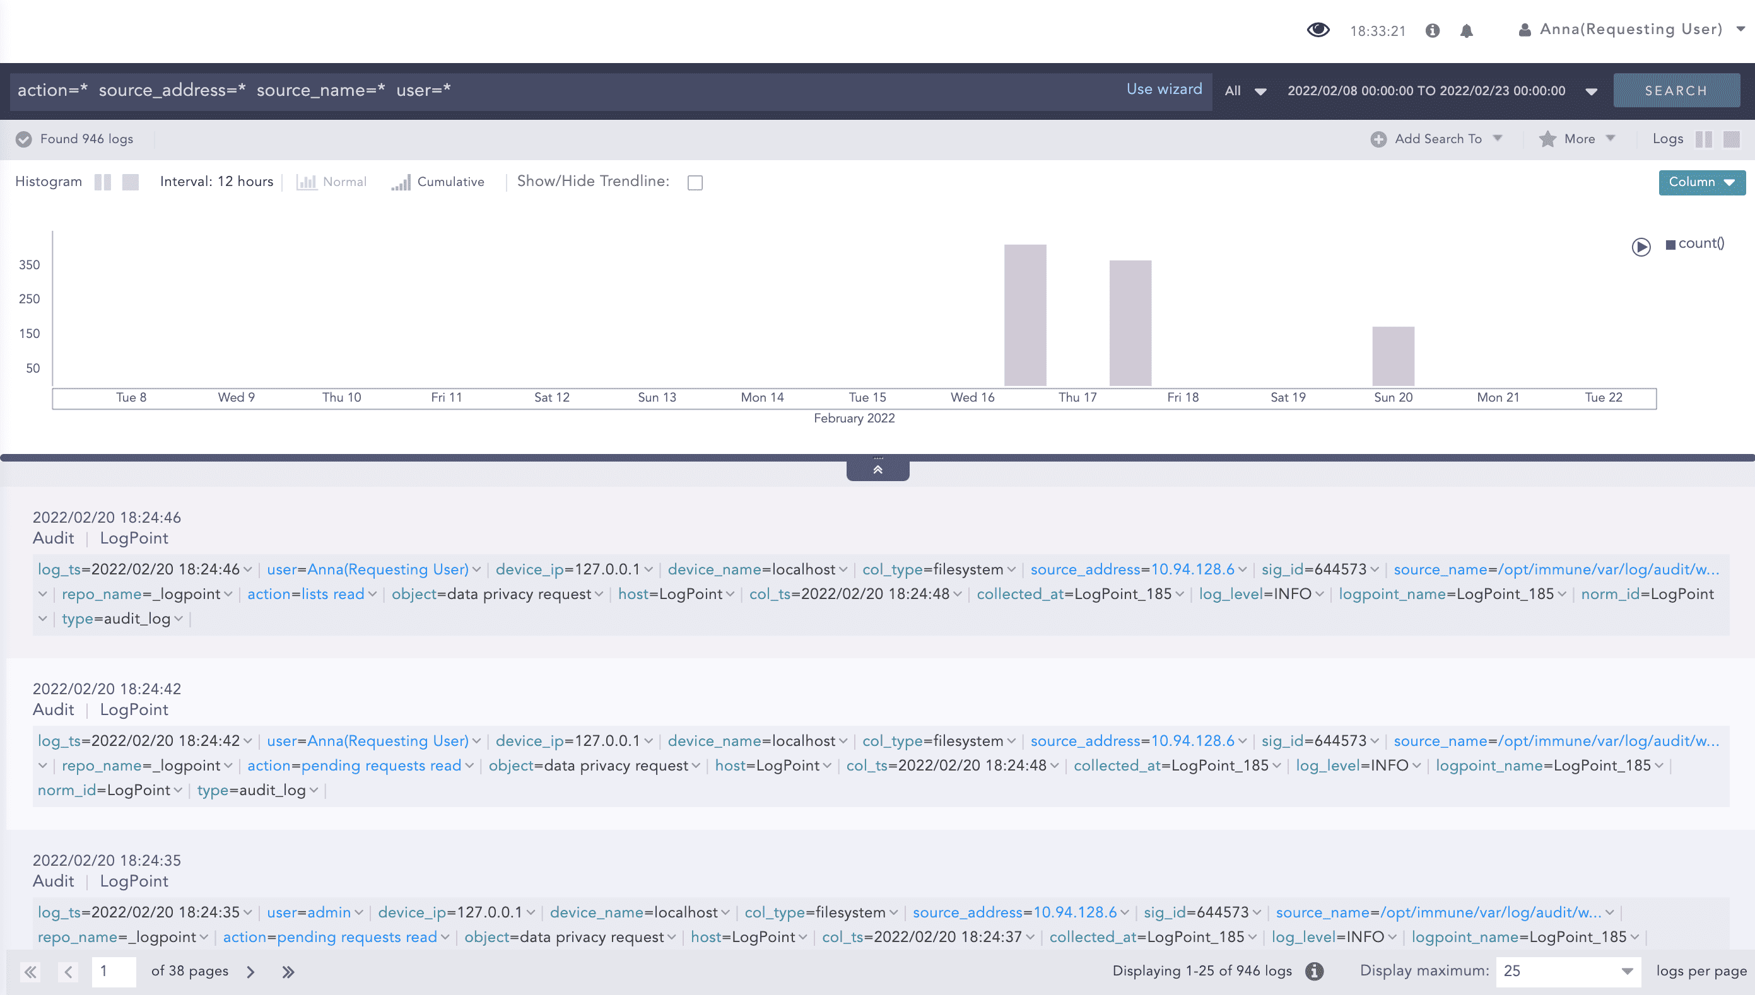Click the info icon next to the clock
Viewport: 1755px width, 995px height.
click(x=1432, y=31)
